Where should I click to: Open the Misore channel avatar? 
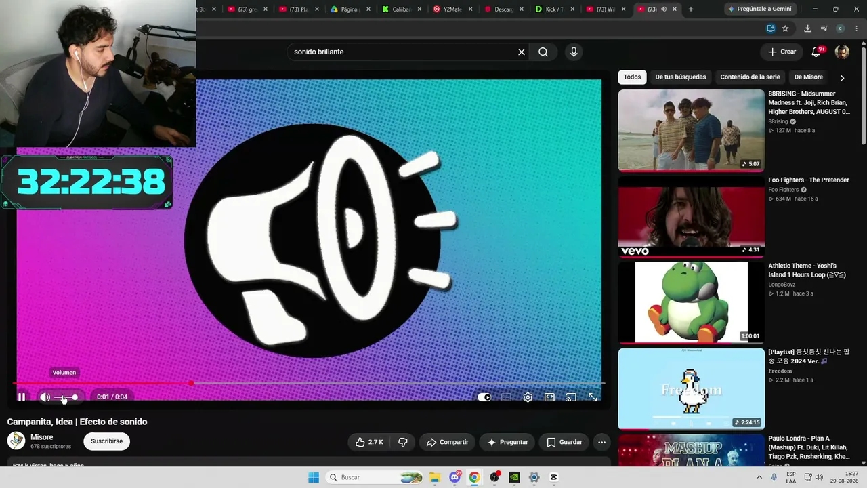pyautogui.click(x=16, y=441)
